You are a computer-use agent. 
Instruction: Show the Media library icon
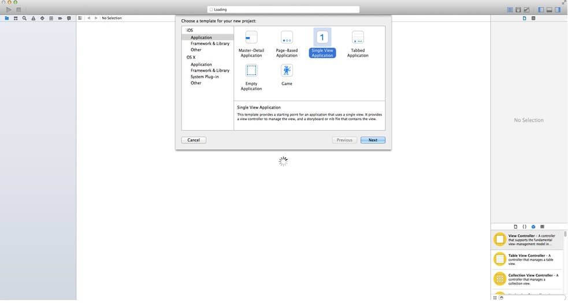[x=542, y=227]
